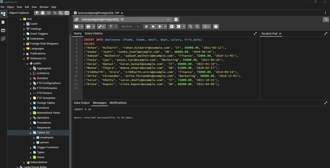The width and height of the screenshot is (330, 168).
Task: Click PSQL terminal icon in Object Explorer header
Action: tap(67, 13)
